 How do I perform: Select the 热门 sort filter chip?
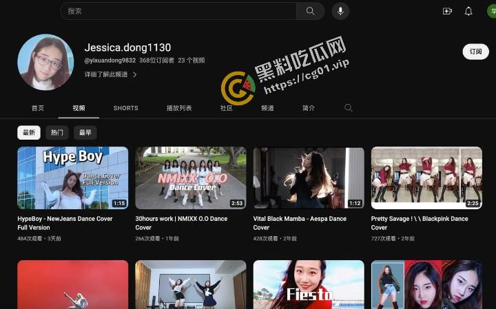[57, 133]
